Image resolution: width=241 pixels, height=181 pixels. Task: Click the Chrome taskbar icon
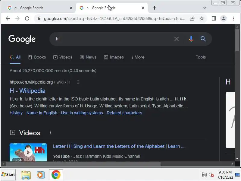coord(56,175)
